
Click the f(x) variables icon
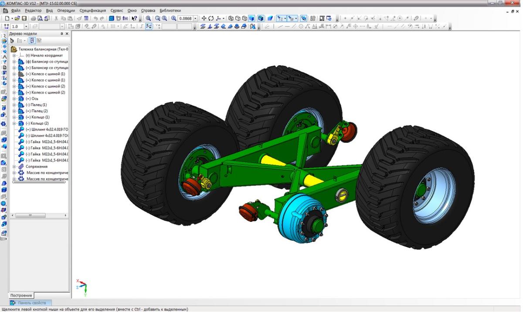(126, 19)
